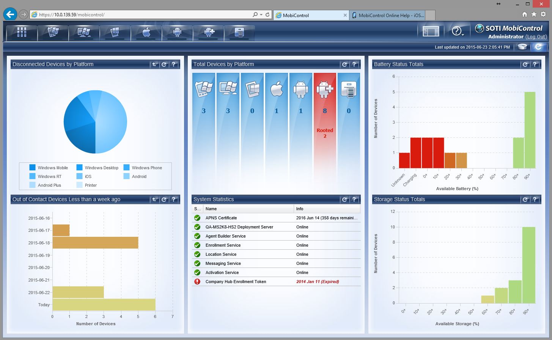Select the Apple iOS column showing 1

[277, 133]
